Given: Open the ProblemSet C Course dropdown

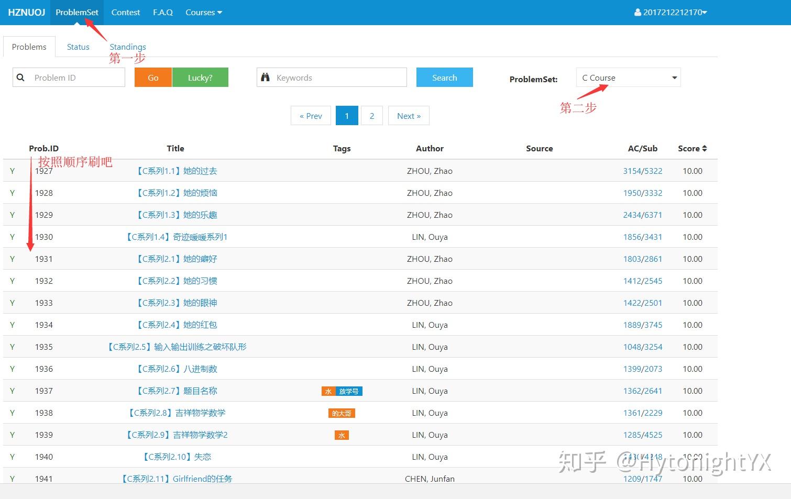Looking at the screenshot, I should click(x=629, y=77).
